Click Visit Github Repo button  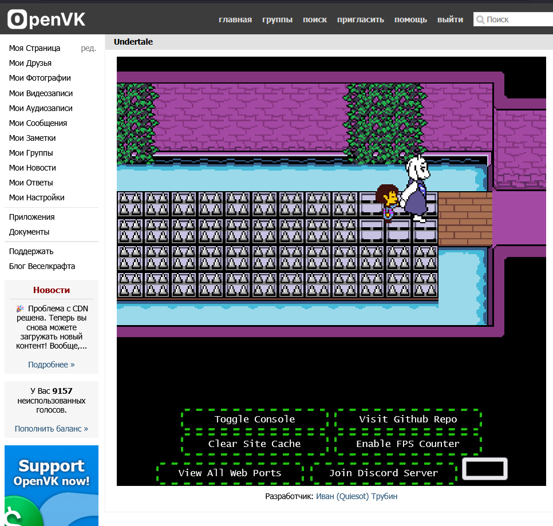pyautogui.click(x=408, y=419)
